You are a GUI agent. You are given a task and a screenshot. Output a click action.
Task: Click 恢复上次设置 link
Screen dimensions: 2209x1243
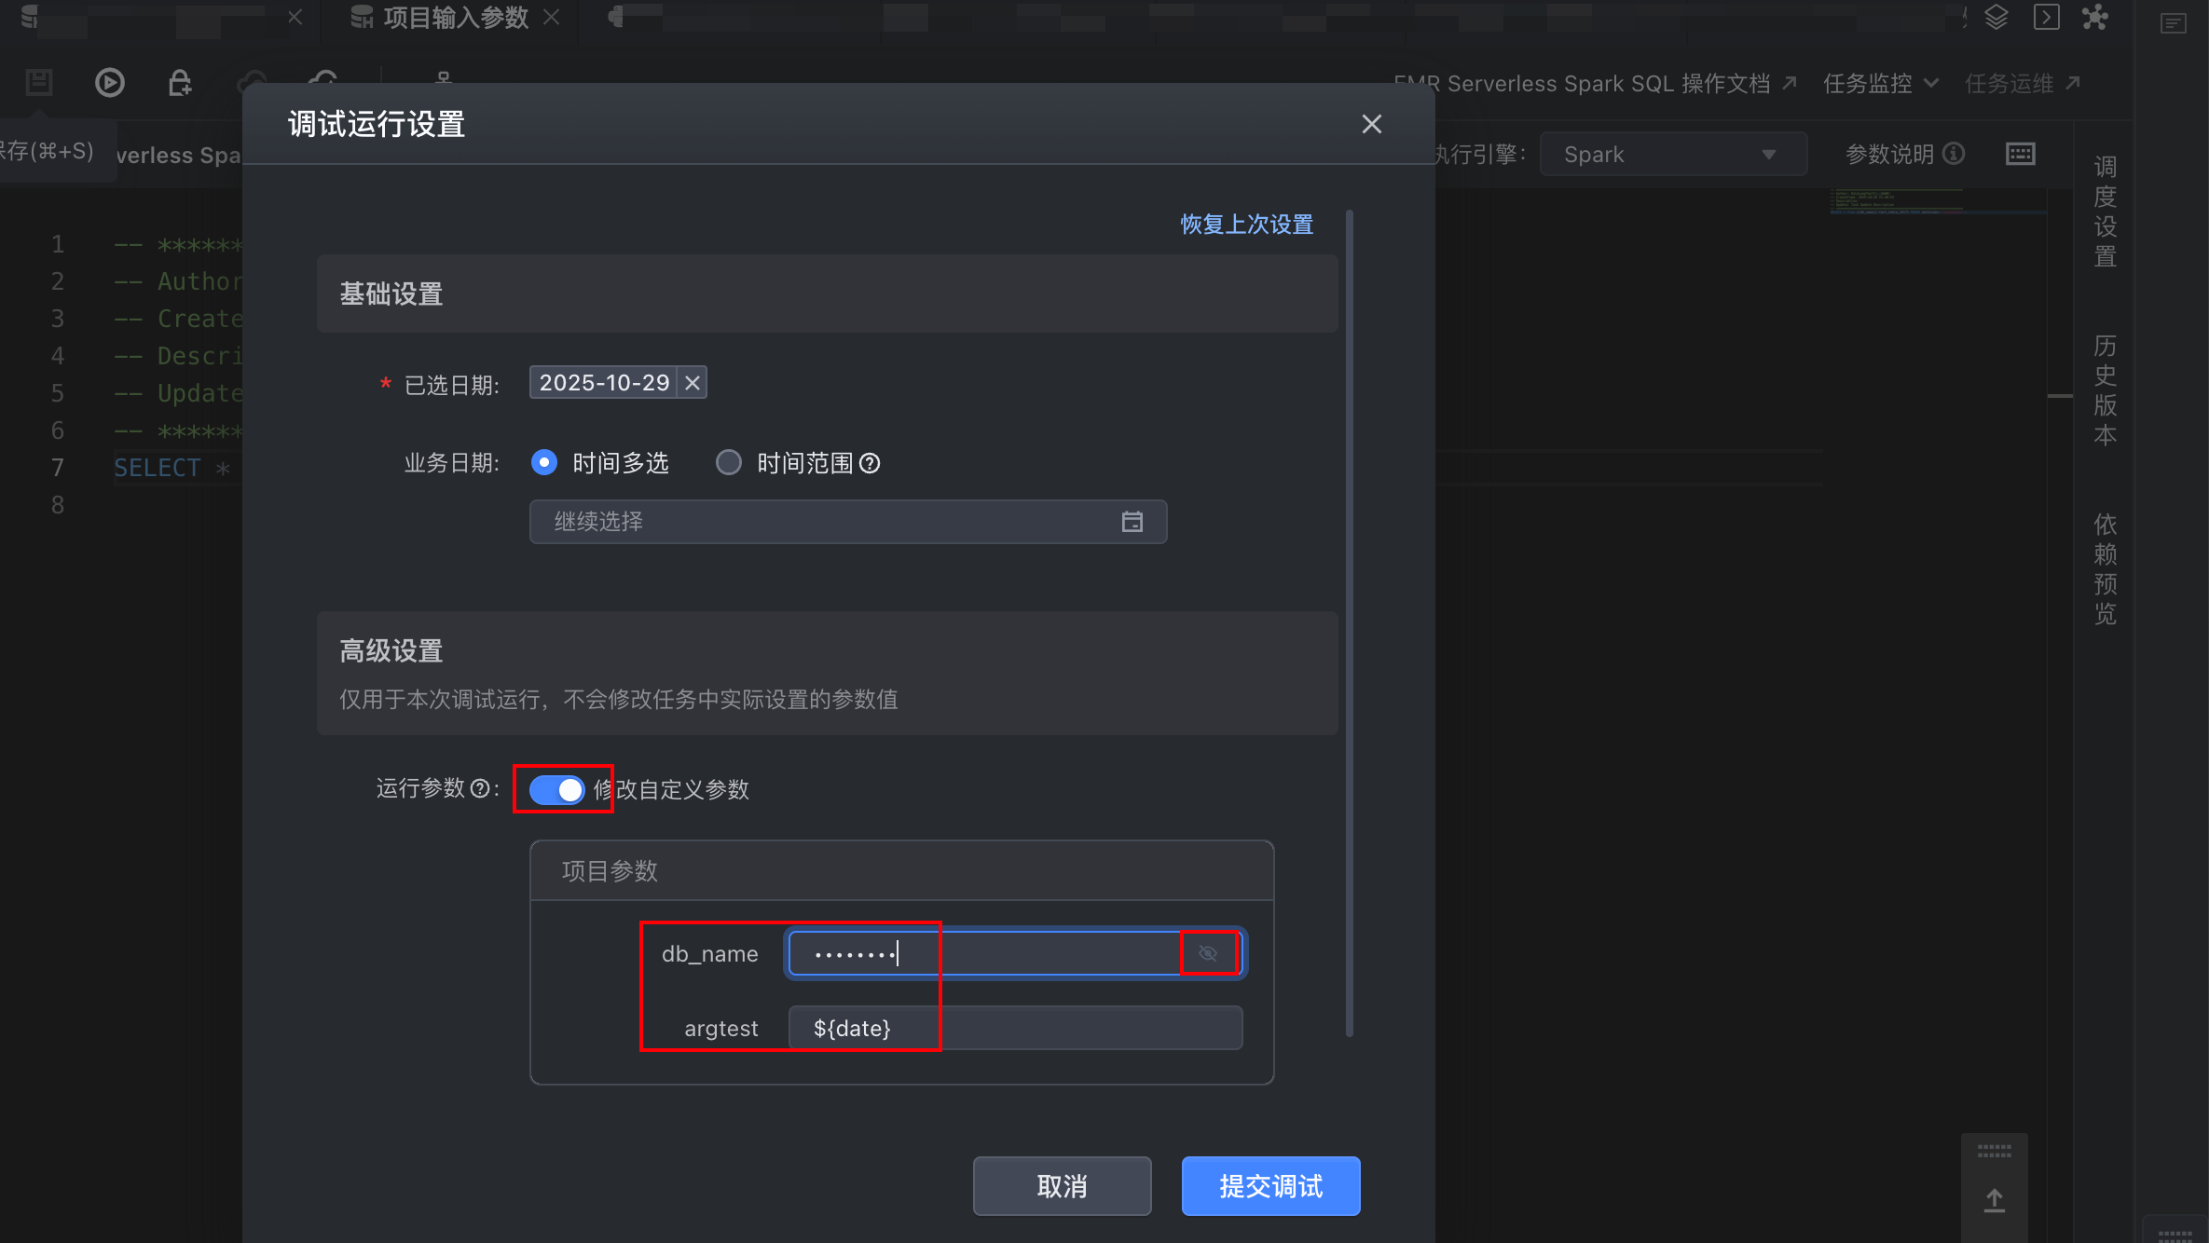(x=1246, y=225)
